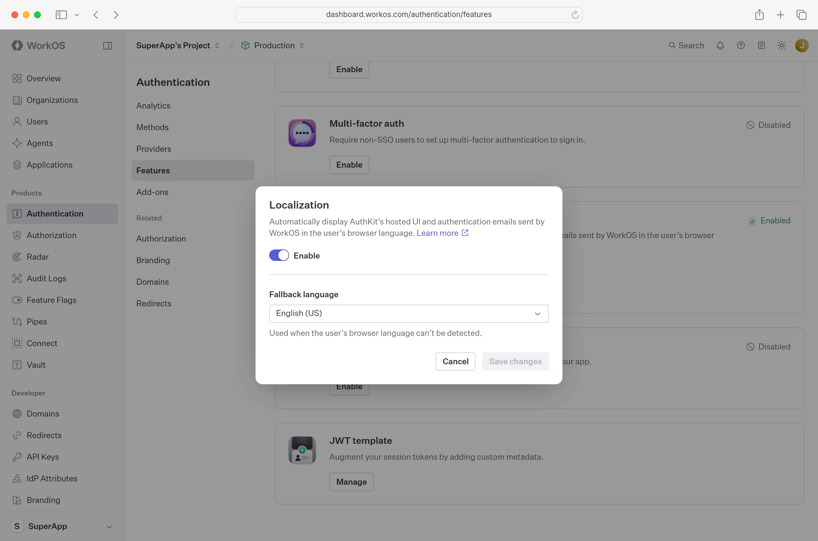The width and height of the screenshot is (818, 541).
Task: Reload the page in Safari
Action: (575, 14)
